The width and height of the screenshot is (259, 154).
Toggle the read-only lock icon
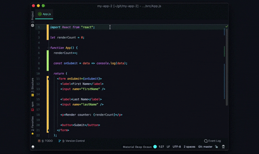point(217,147)
